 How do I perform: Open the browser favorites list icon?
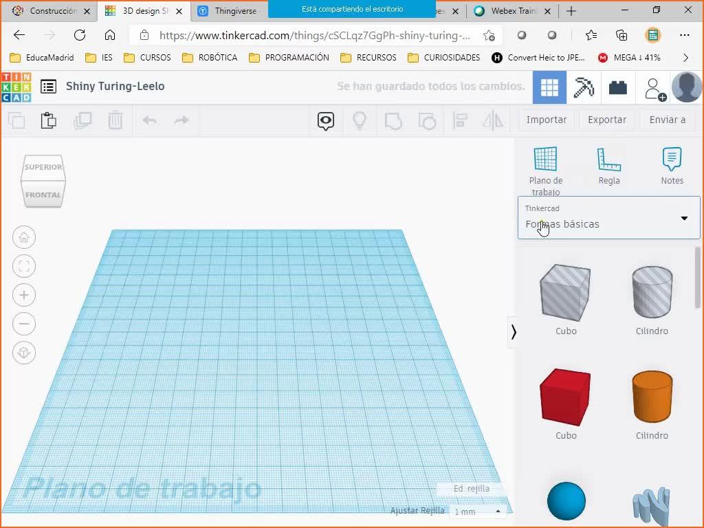[x=591, y=35]
